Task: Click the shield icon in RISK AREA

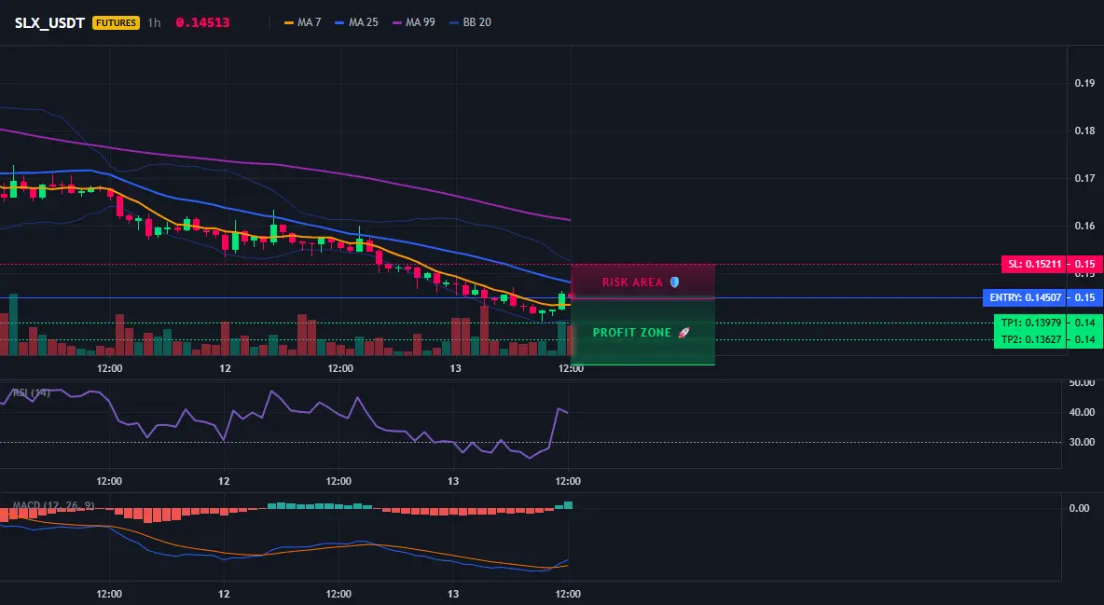Action: 674,282
